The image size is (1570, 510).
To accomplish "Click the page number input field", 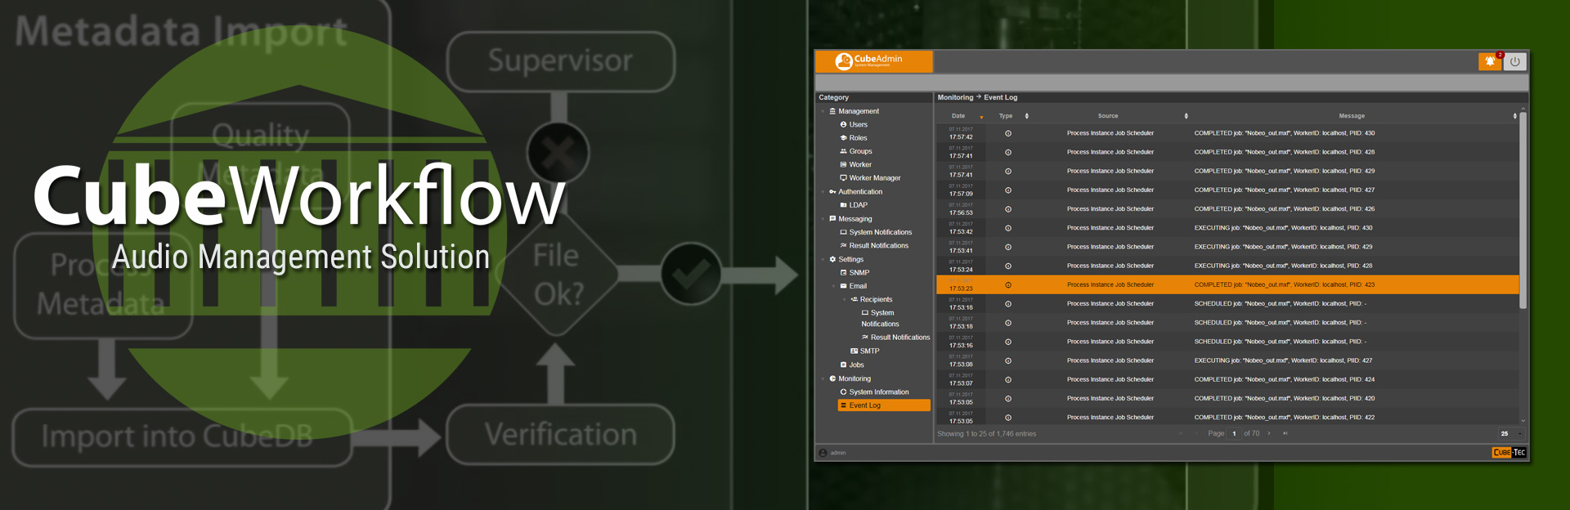I will click(1234, 434).
